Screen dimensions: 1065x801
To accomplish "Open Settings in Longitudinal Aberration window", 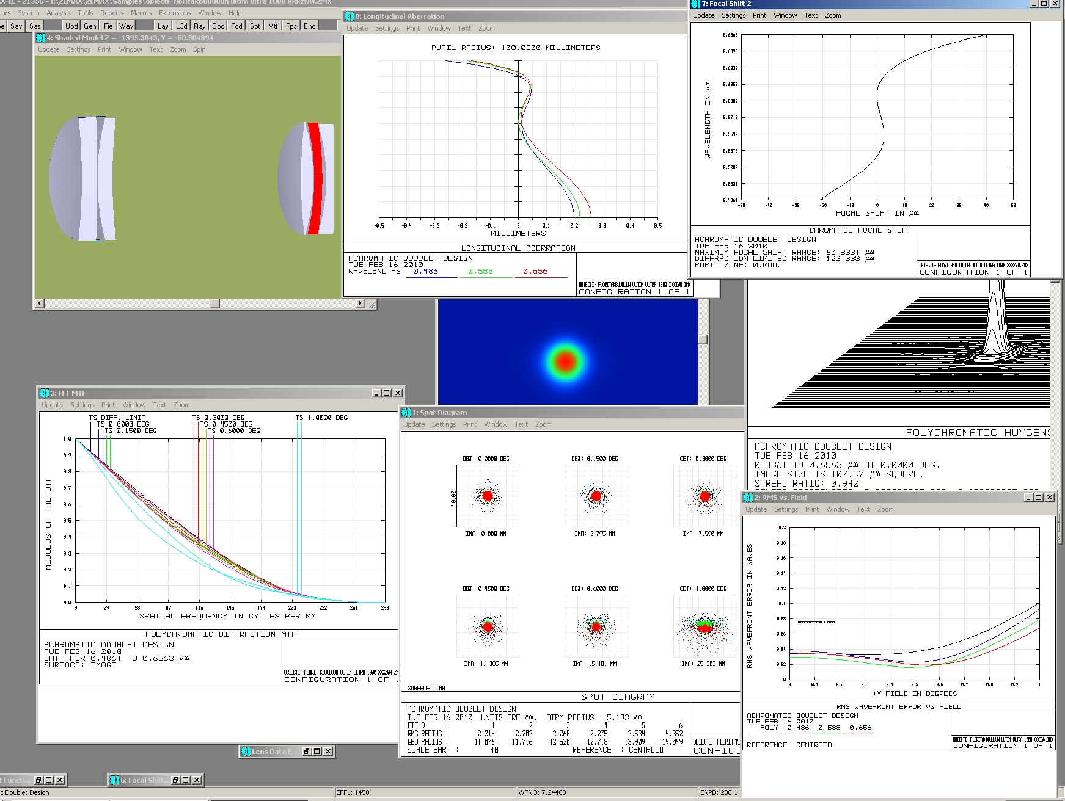I will point(387,29).
